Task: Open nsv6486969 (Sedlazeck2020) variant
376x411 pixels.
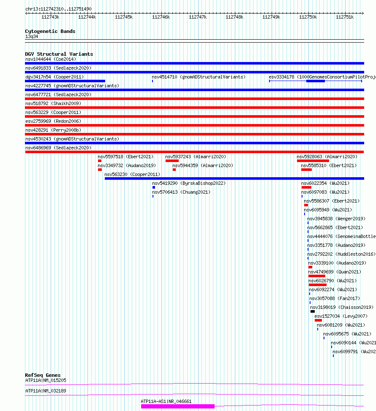Action: point(58,148)
